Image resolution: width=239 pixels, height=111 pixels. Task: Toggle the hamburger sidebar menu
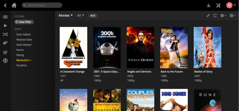point(5,17)
